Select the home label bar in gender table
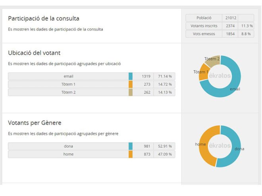 68,154
